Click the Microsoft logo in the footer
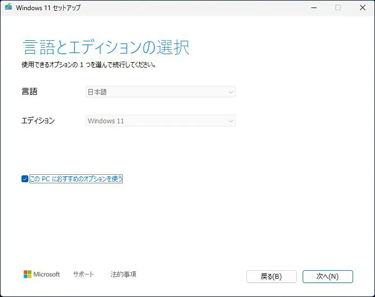The image size is (375, 297). [x=42, y=274]
